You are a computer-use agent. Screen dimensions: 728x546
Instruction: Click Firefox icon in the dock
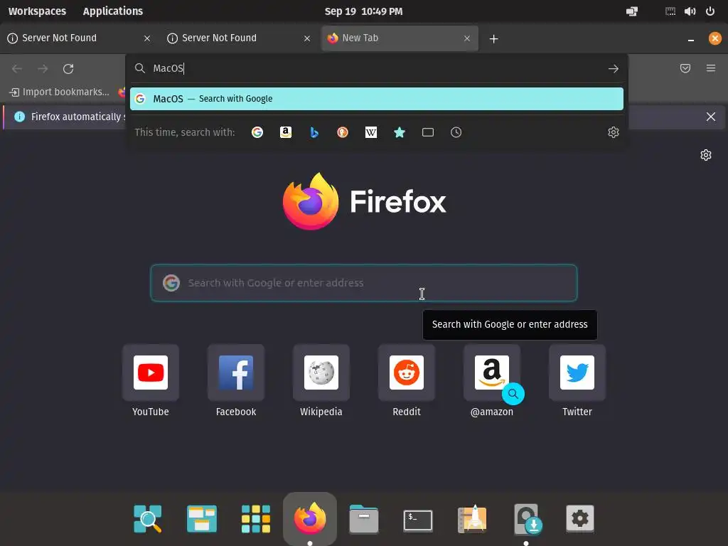(x=310, y=518)
